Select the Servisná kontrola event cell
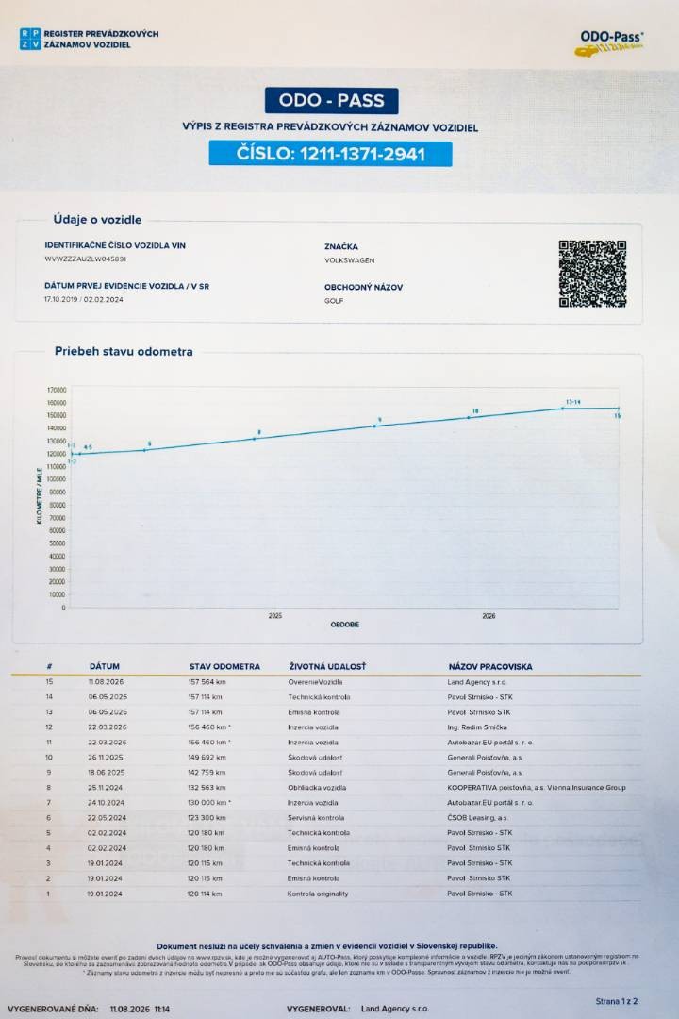Image resolution: width=679 pixels, height=1019 pixels. (316, 818)
